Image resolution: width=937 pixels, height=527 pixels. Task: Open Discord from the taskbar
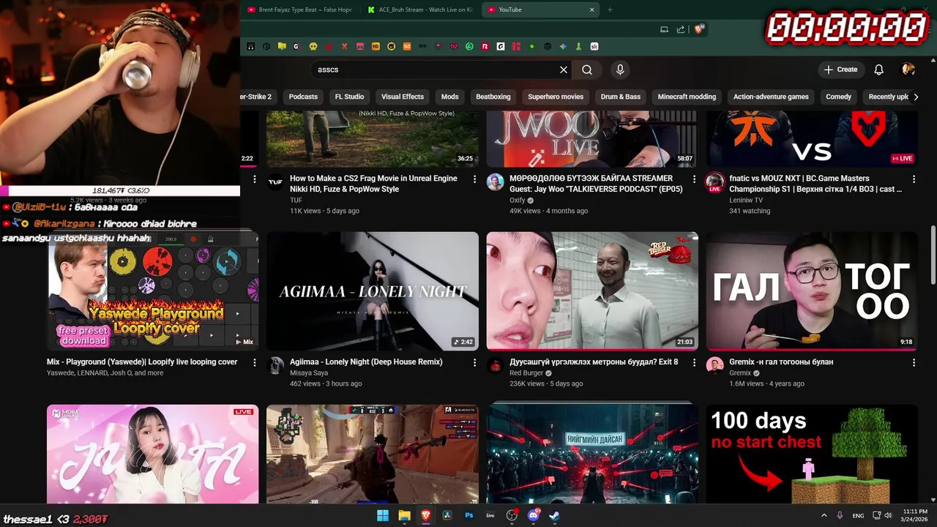(533, 515)
